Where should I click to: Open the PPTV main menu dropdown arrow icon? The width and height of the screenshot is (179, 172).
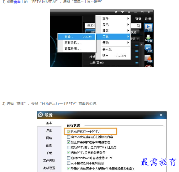point(129,12)
